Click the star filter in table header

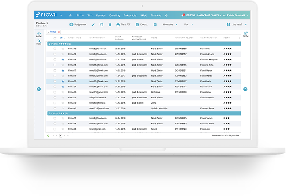point(61,38)
